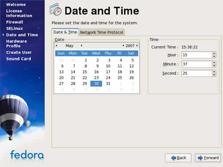Advance to next month after May
Viewport: 223px width, 167px height.
click(x=81, y=45)
